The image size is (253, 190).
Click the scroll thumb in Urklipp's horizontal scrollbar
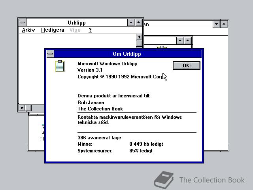tap(28, 108)
